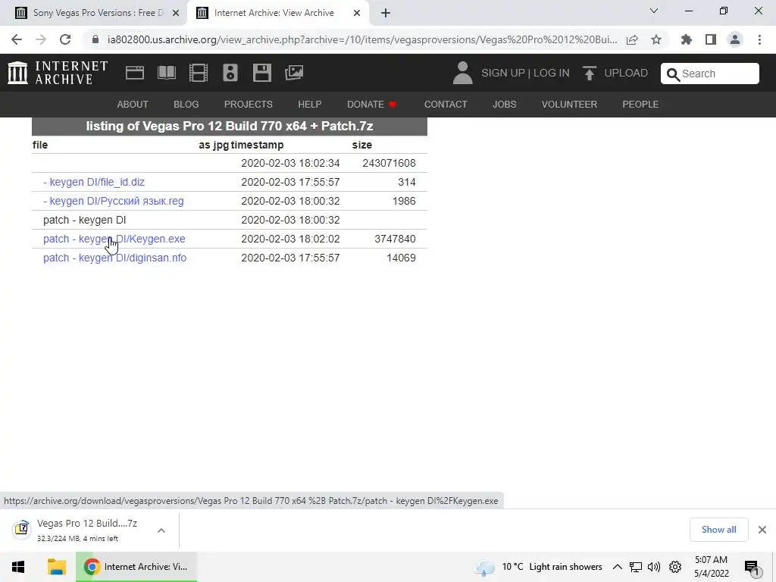
Task: Open the Extensions puzzle icon
Action: coord(687,39)
